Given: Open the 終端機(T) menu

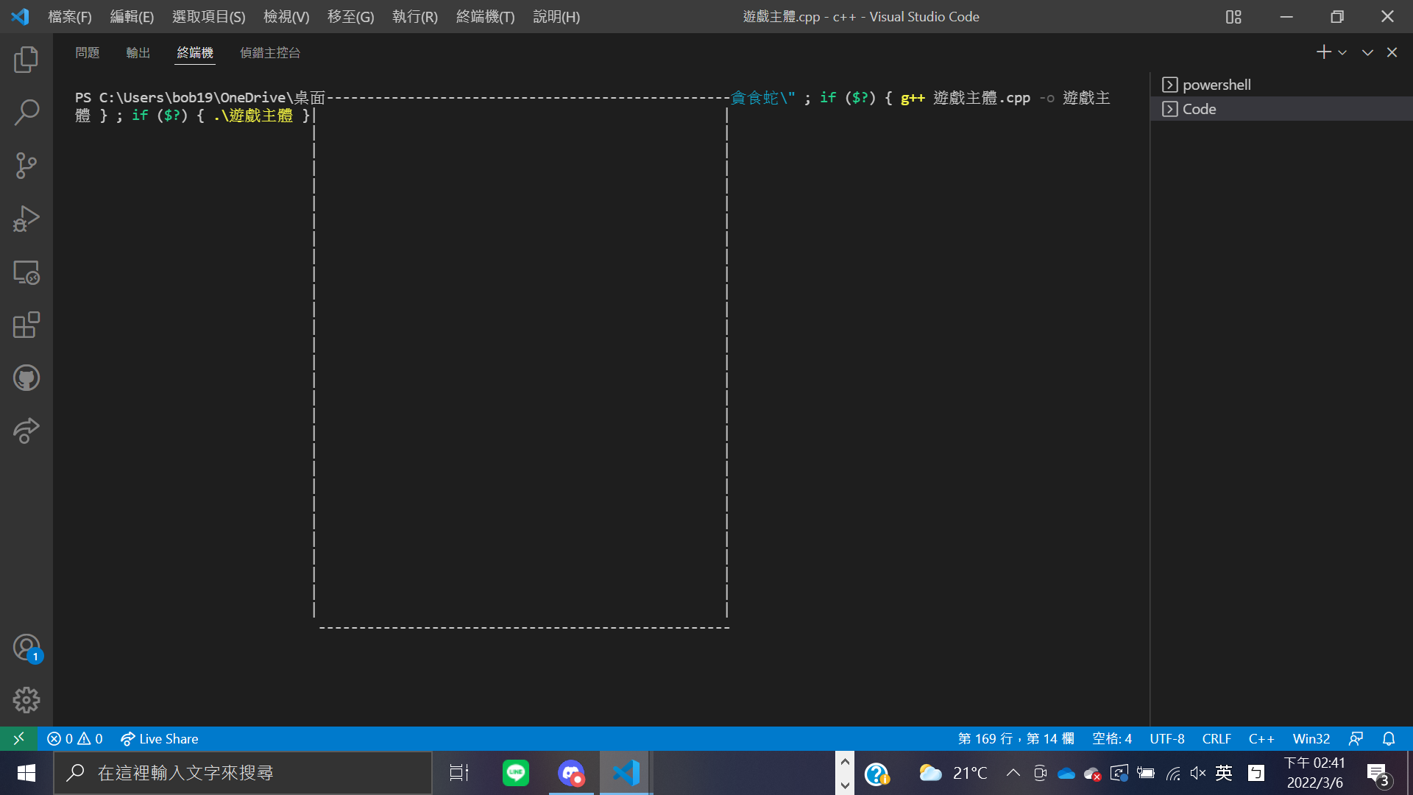Looking at the screenshot, I should 485,16.
